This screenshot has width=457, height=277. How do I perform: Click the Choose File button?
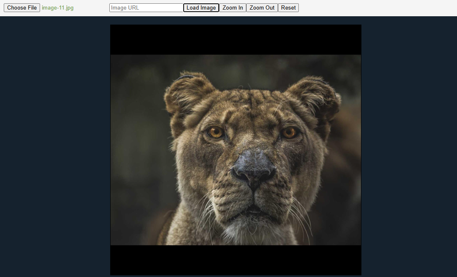pos(22,8)
